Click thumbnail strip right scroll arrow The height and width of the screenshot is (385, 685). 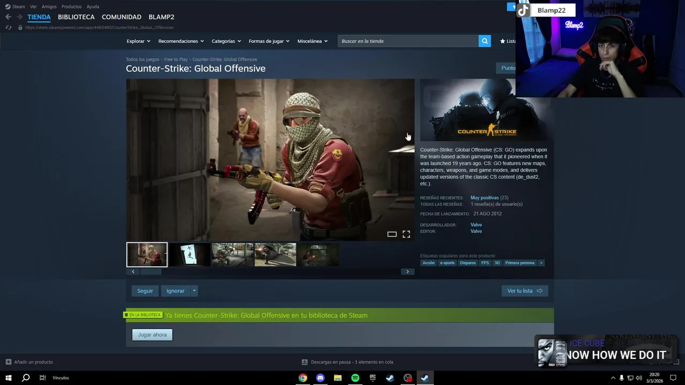[x=407, y=272]
